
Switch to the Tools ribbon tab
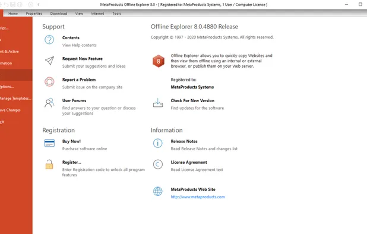point(116,14)
